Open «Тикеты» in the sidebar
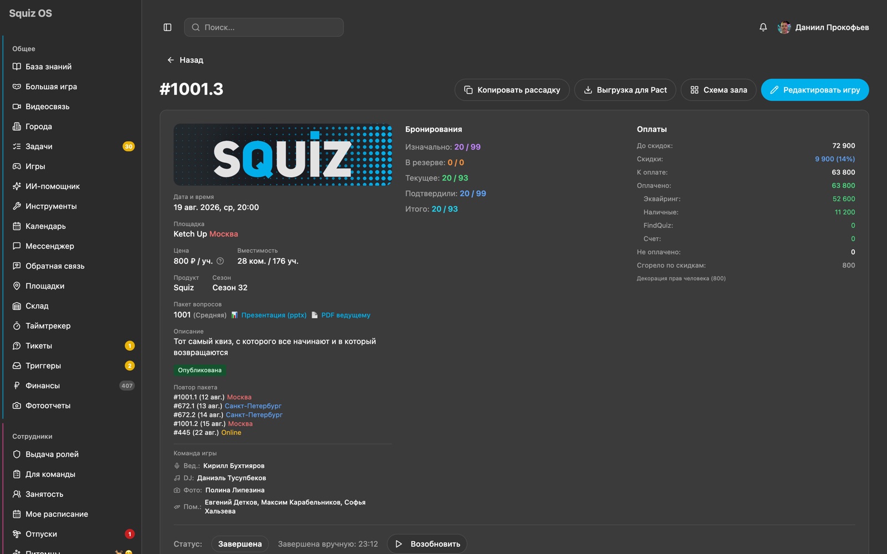887x554 pixels. (x=72, y=346)
